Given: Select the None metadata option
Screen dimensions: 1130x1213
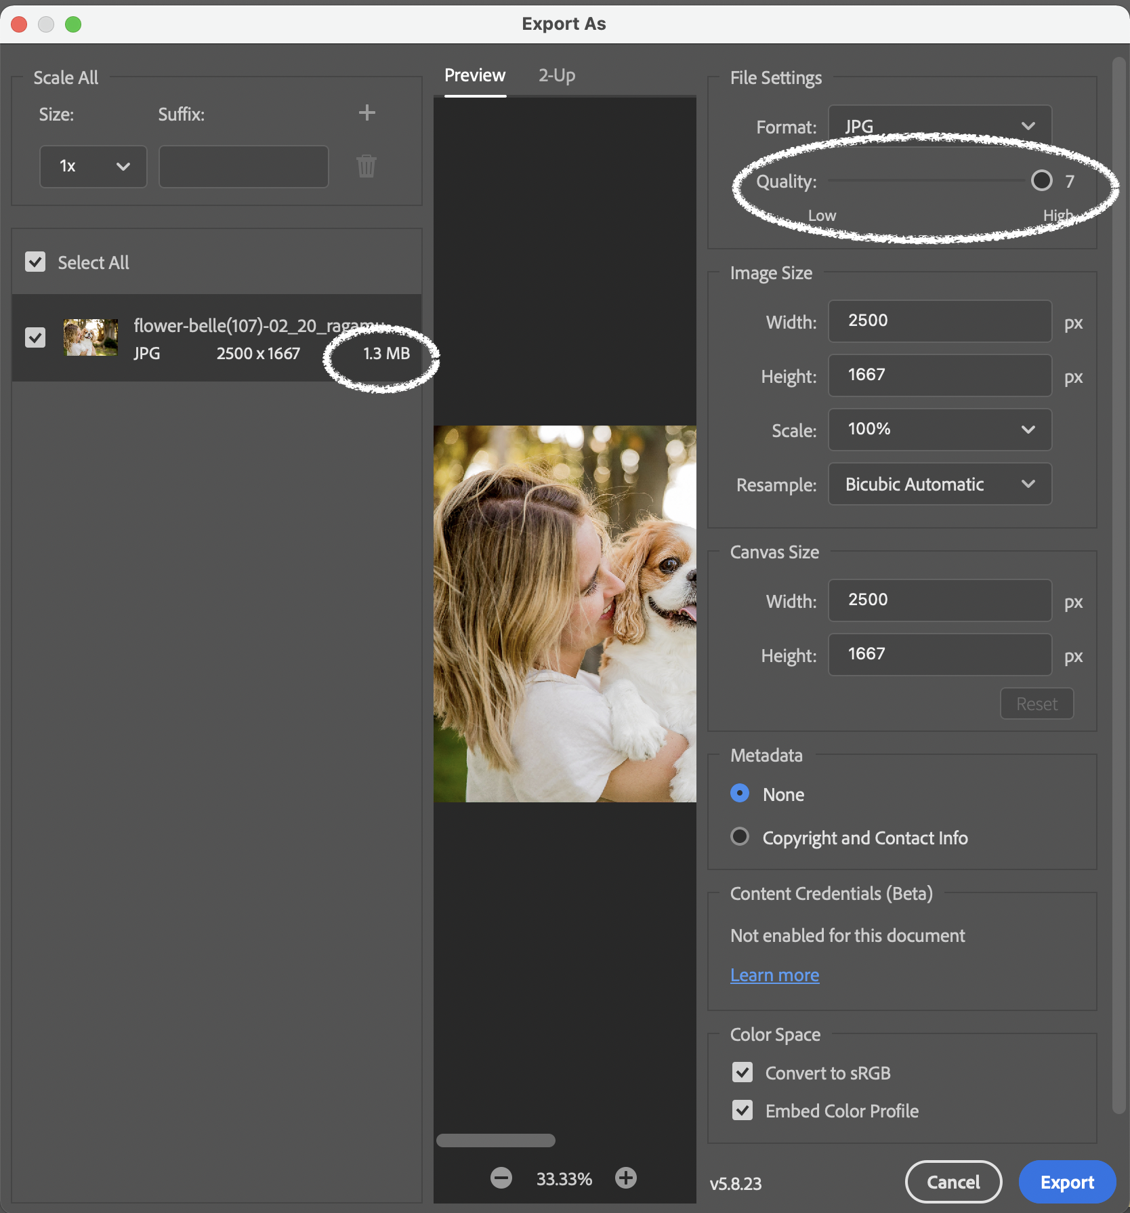Looking at the screenshot, I should pyautogui.click(x=740, y=794).
